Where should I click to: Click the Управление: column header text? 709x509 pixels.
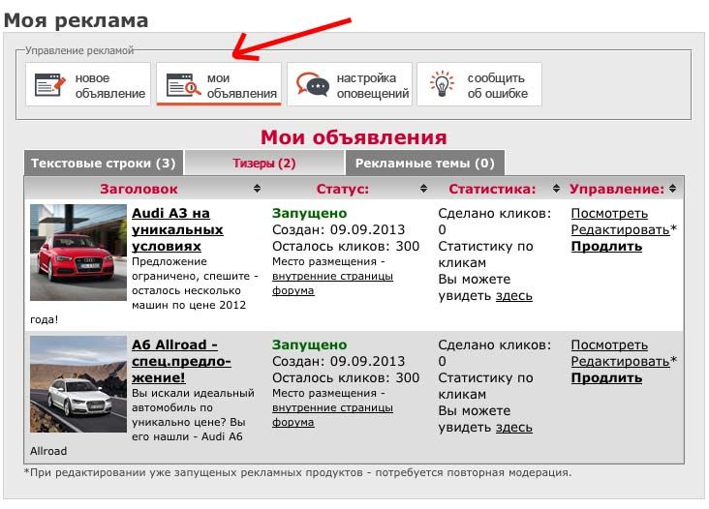[x=617, y=189]
